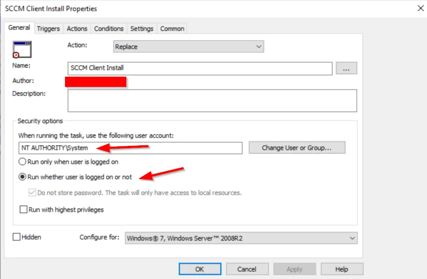Click the NT AUTHORITY\System user account field
Viewport: 427px width, 279px height.
pyautogui.click(x=130, y=148)
